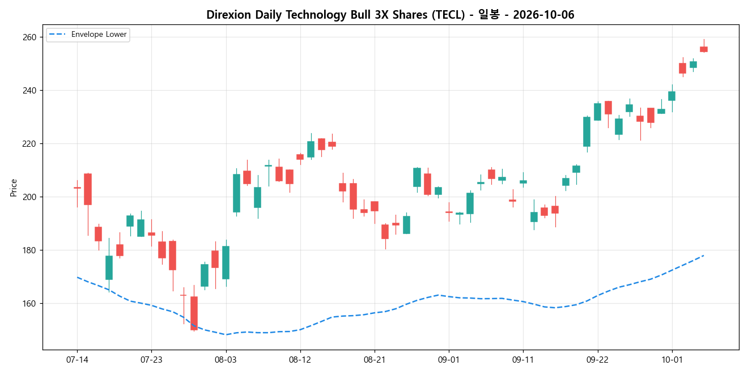Click the 10-01 date tick label

pos(671,359)
